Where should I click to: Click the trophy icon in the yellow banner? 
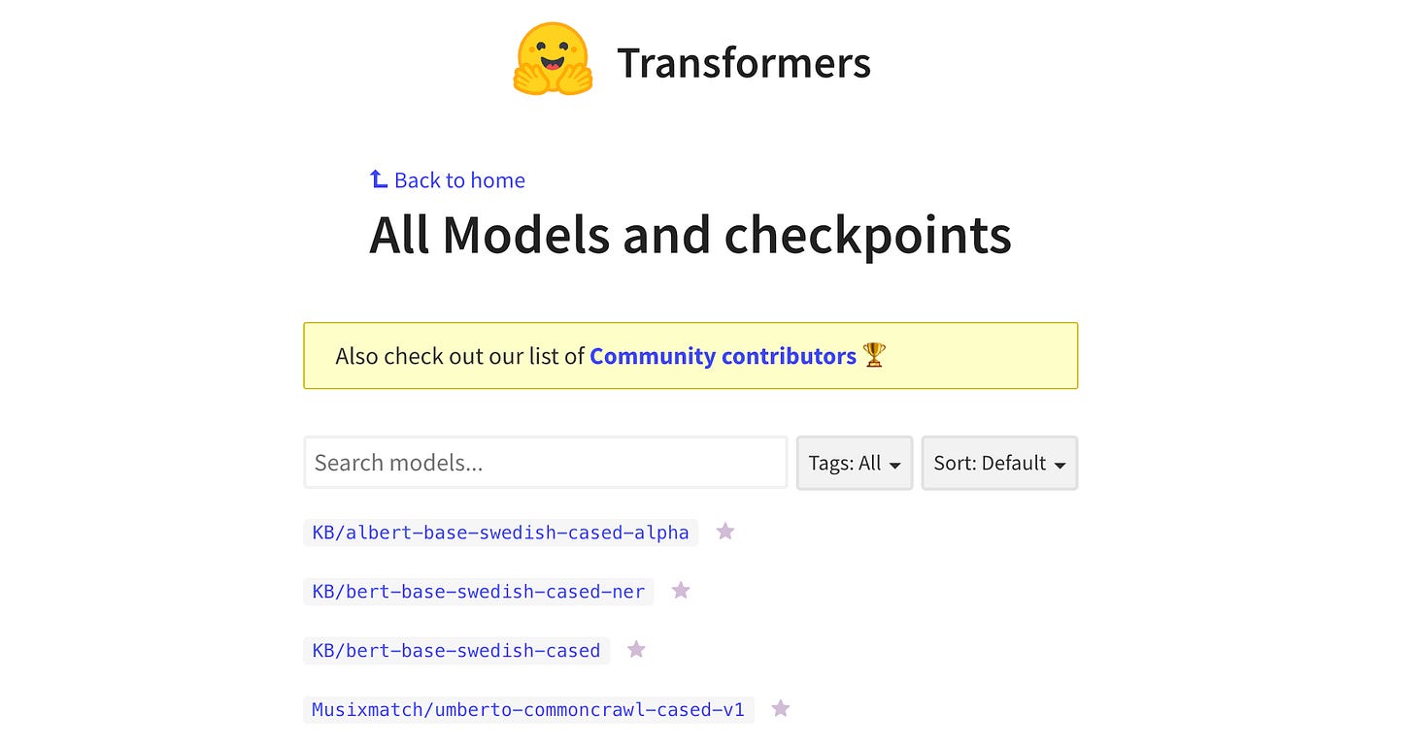click(874, 356)
